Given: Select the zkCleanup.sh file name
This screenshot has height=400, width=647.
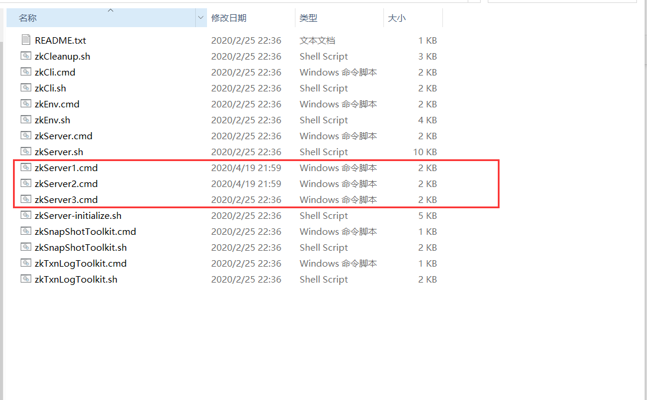Looking at the screenshot, I should point(63,57).
